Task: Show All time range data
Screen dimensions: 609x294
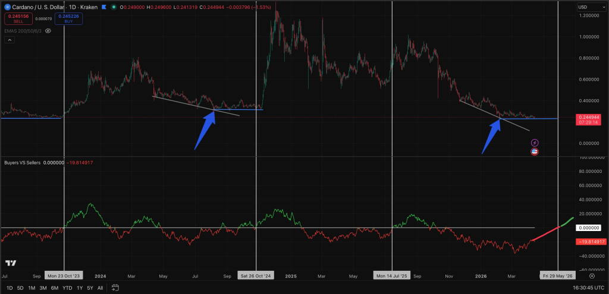Action: click(100, 288)
